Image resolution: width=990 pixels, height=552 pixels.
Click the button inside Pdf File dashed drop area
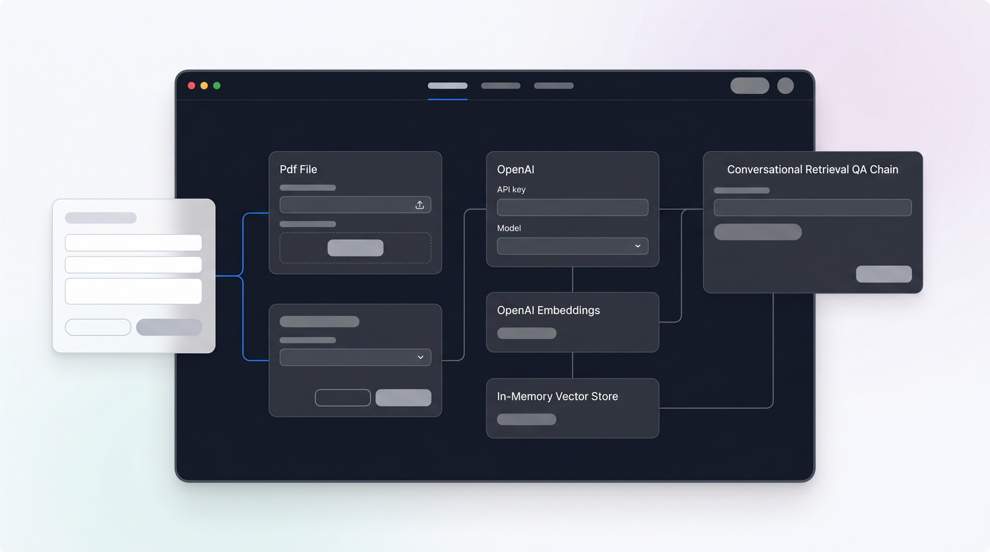coord(355,248)
